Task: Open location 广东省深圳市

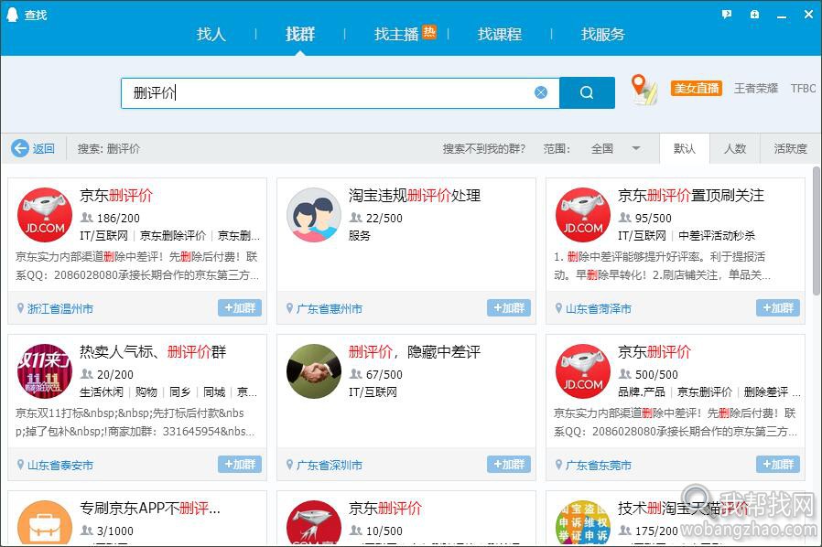Action: pyautogui.click(x=330, y=465)
